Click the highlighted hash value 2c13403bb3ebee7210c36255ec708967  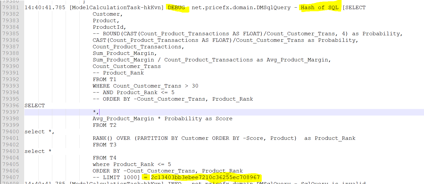pos(205,177)
